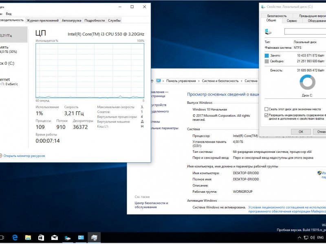Click the uptime value '0:00:07:14'
The height and width of the screenshot is (244, 326).
48,141
